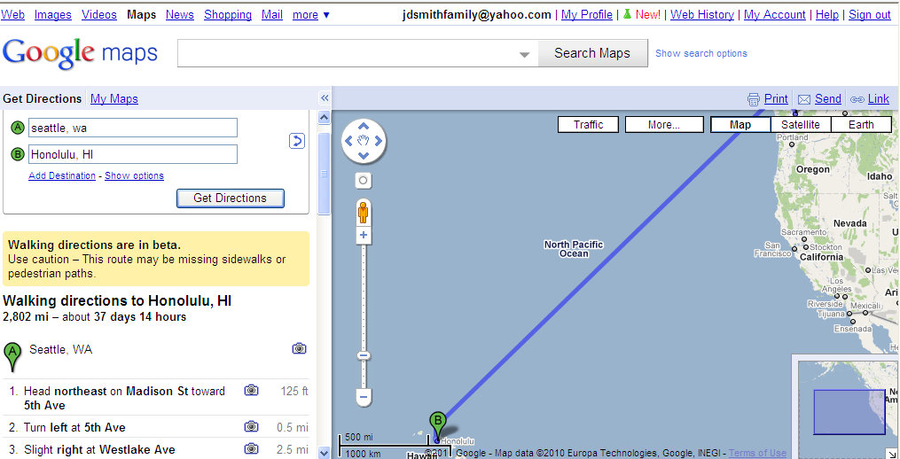Click the main search input field
This screenshot has width=900, height=459.
[x=357, y=53]
